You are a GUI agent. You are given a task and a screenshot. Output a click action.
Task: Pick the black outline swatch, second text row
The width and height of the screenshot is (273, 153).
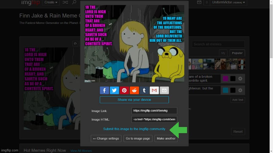(233, 90)
